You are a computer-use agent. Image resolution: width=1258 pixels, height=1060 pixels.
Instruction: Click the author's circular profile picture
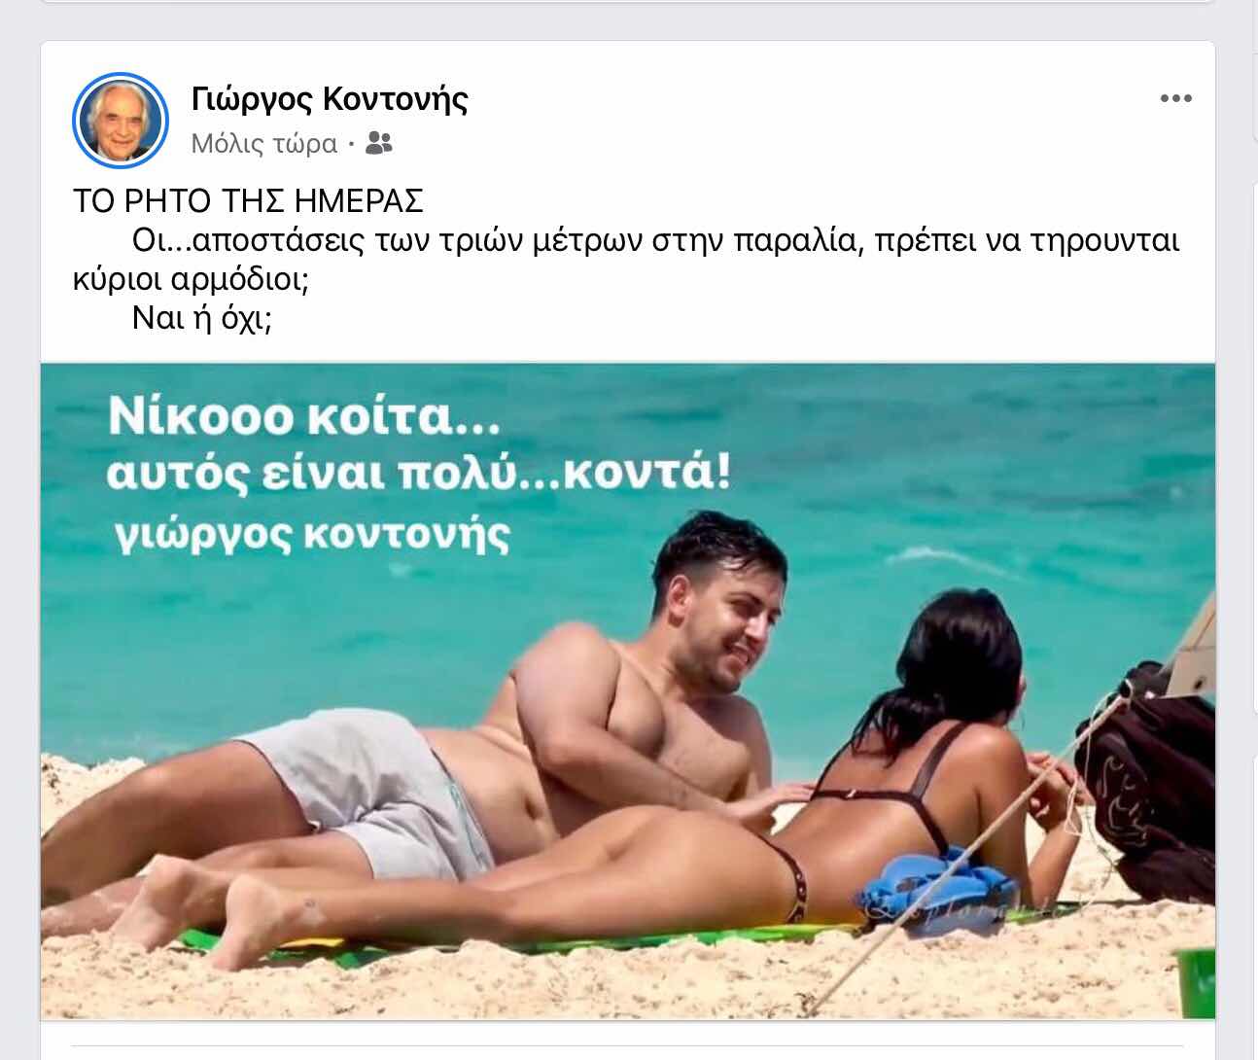tap(121, 121)
